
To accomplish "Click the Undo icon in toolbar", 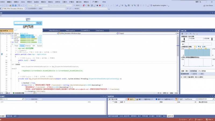I will (x=19, y=5).
